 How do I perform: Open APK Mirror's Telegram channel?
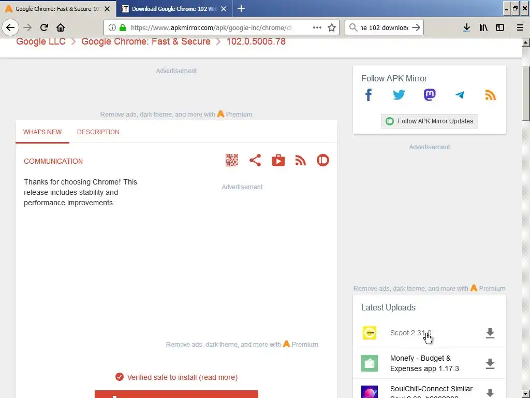(460, 95)
